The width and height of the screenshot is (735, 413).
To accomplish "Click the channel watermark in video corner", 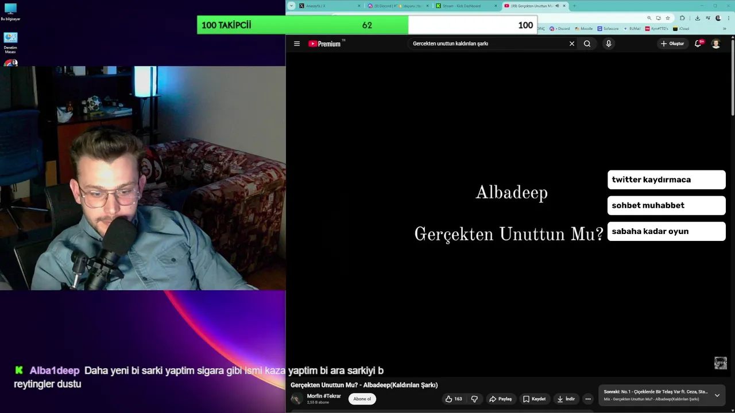I will 721,363.
